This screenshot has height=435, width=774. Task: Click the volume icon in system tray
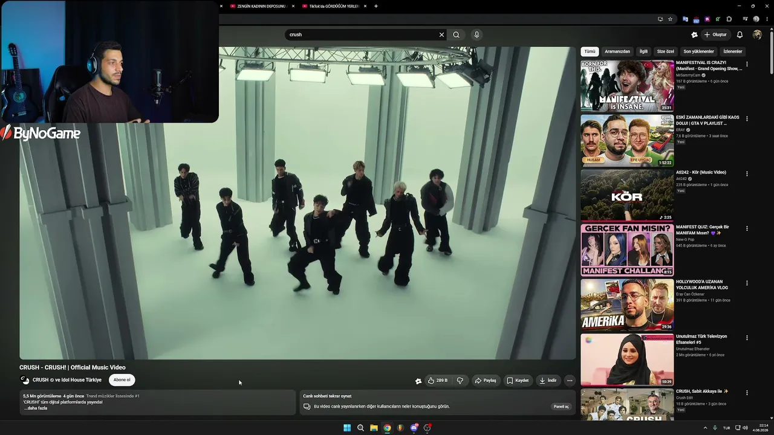click(x=745, y=428)
